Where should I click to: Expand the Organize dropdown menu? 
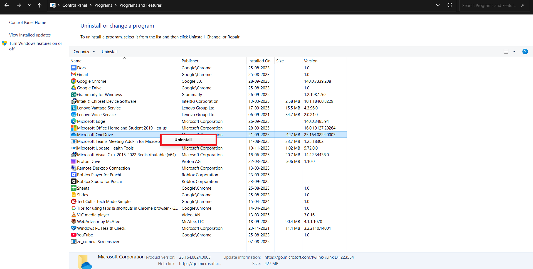click(x=84, y=52)
